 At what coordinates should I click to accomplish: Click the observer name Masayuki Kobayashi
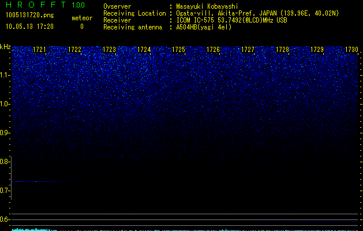[207, 6]
